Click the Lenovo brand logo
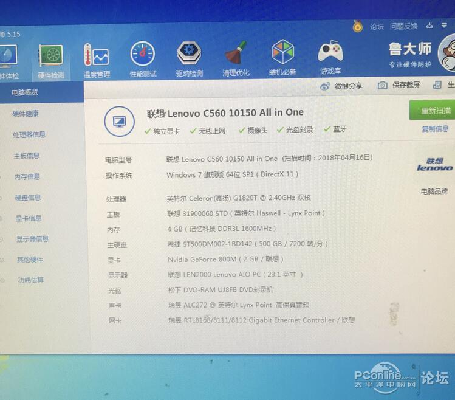Screen dimensions: 455x400 coord(434,165)
